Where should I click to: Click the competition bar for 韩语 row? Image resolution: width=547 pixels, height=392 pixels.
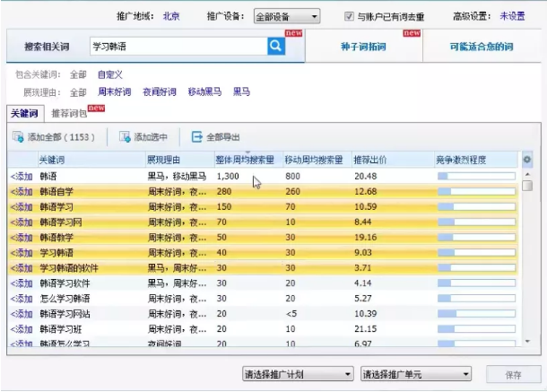(475, 176)
